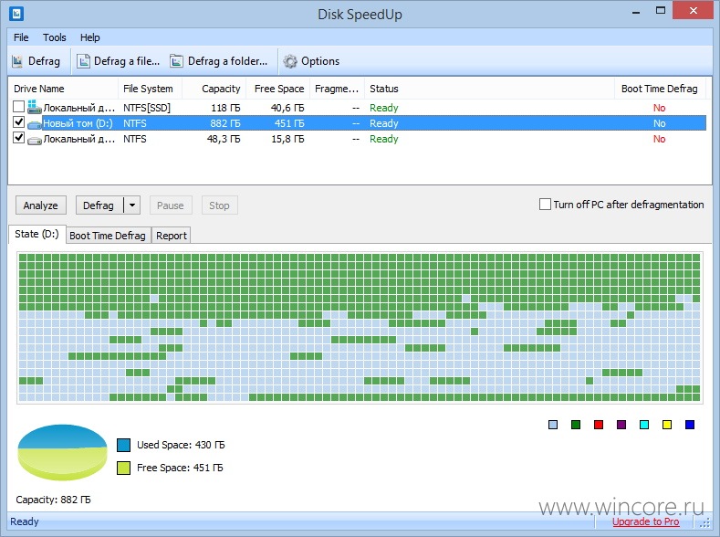720x537 pixels.
Task: Untick the checkbox for the 48,3 ГБ drive
Action: [x=19, y=137]
